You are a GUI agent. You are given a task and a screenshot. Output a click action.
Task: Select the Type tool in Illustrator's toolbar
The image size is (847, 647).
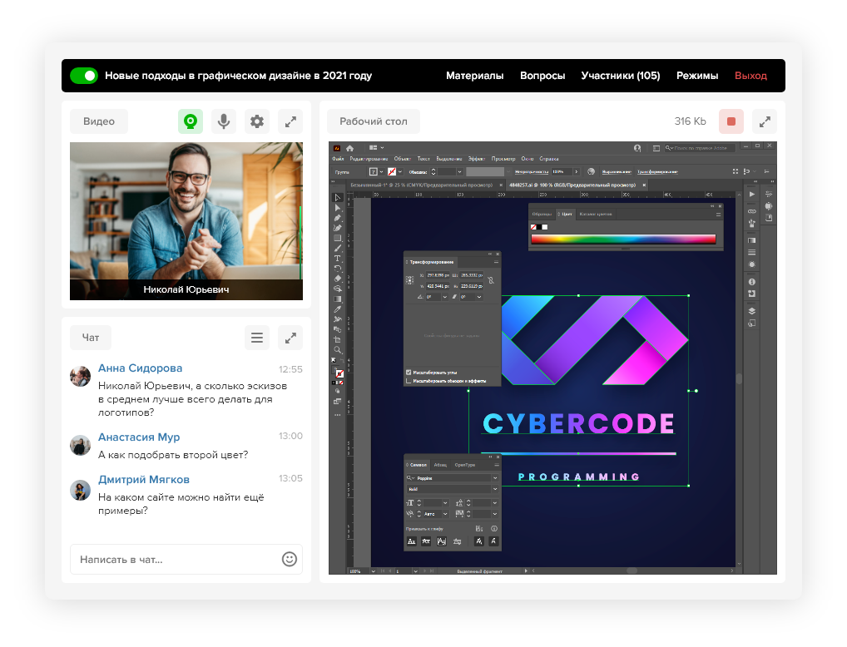[338, 259]
